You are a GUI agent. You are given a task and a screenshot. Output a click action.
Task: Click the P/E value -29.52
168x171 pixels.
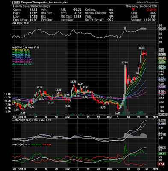[77, 10]
